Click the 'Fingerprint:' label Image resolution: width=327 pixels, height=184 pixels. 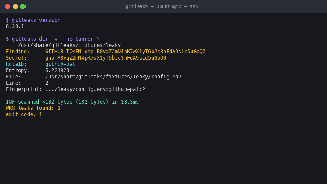point(24,89)
